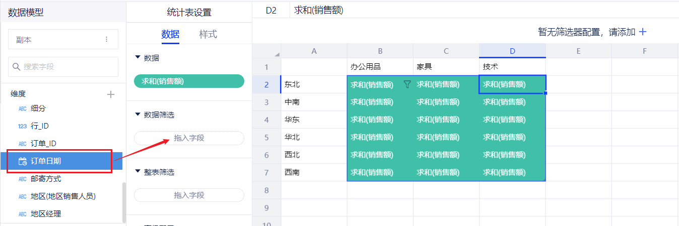Select the 邮寄方式 field

pos(46,179)
